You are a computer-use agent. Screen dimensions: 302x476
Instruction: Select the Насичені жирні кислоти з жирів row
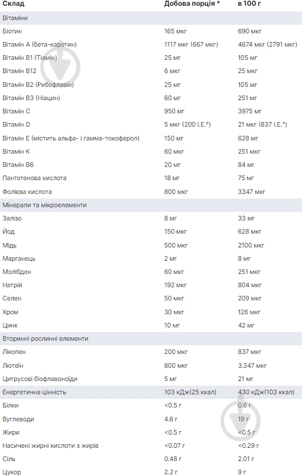coord(151,445)
